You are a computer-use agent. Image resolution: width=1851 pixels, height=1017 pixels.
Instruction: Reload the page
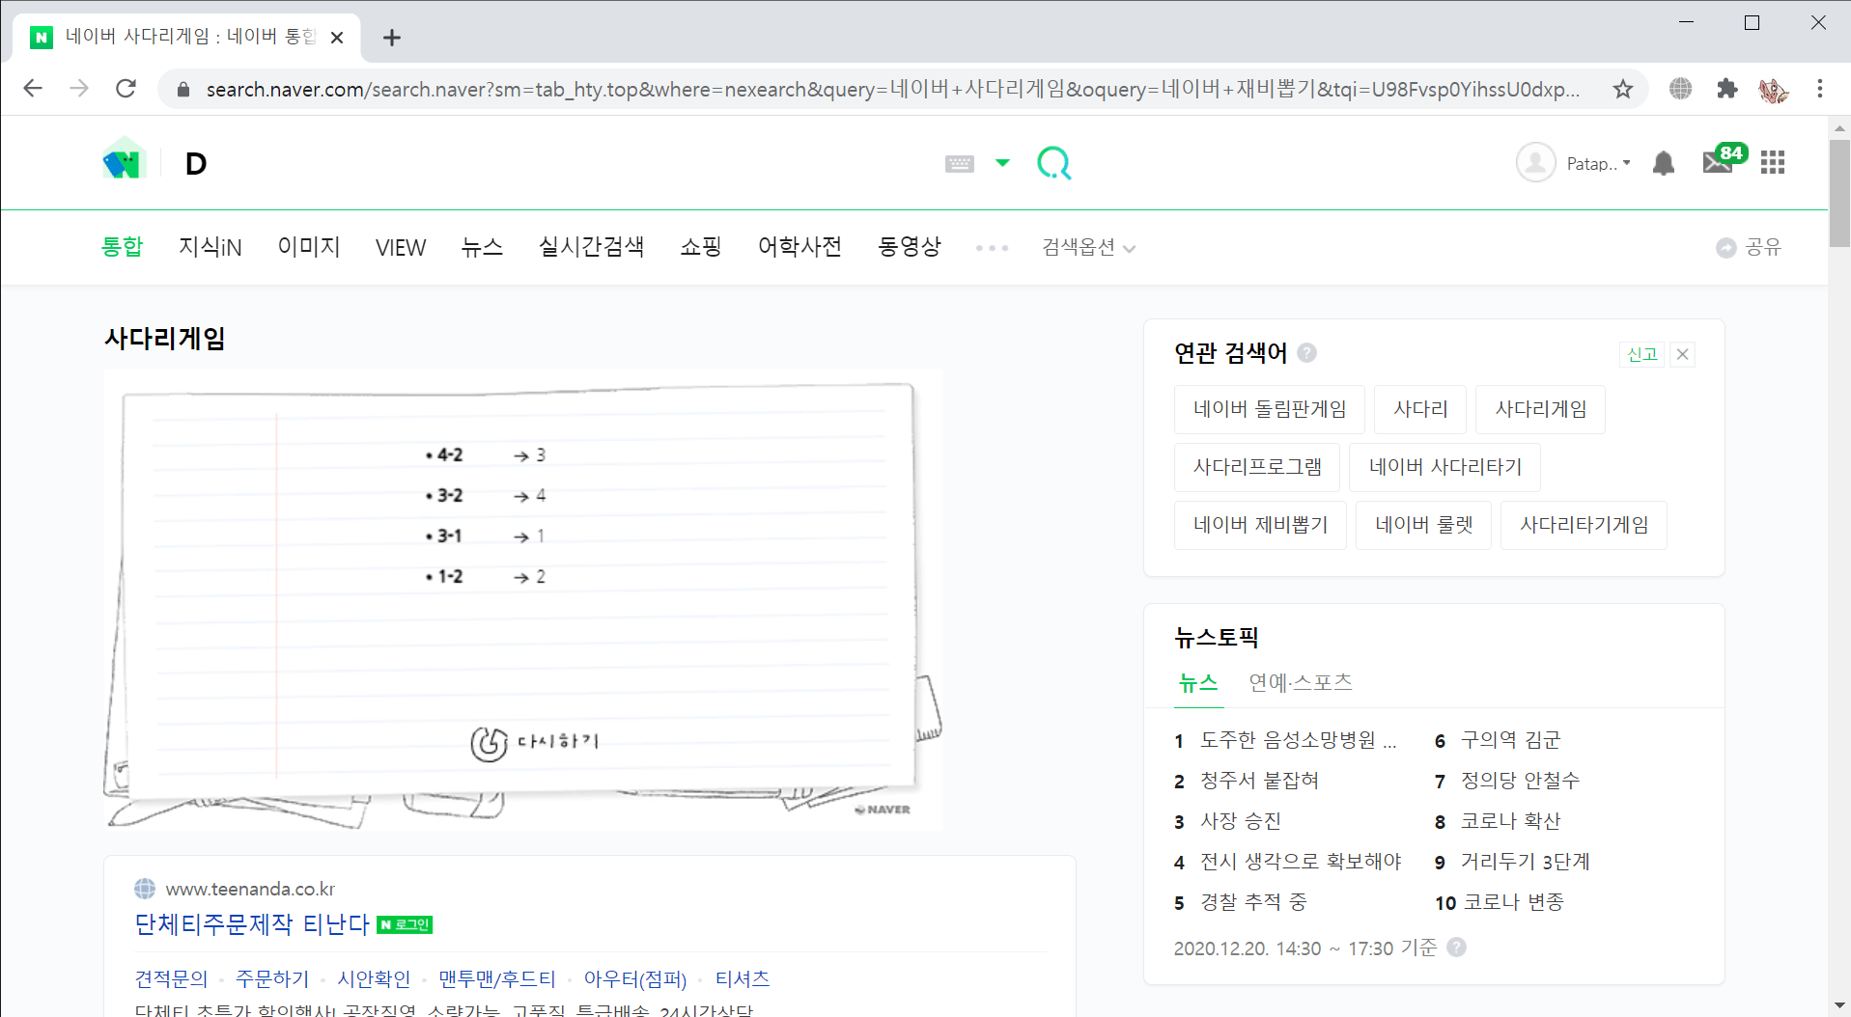126,89
